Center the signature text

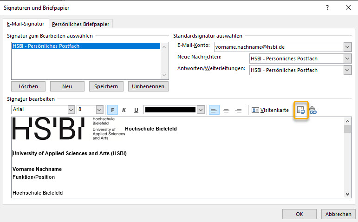(226, 110)
